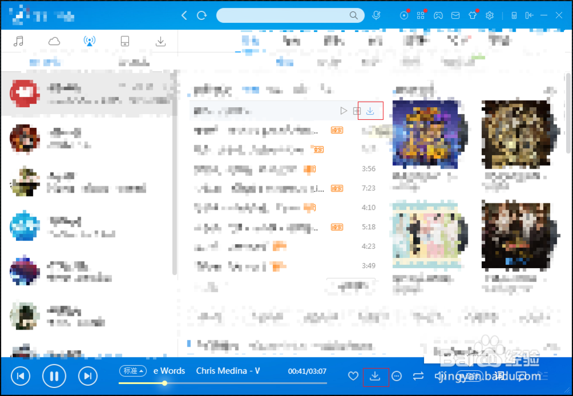The height and width of the screenshot is (396, 573).
Task: Switch to the download manager tab
Action: pos(160,41)
